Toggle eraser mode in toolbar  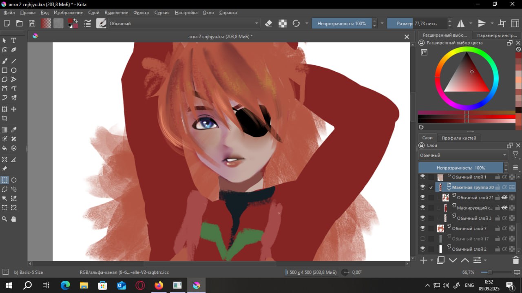[x=268, y=23]
